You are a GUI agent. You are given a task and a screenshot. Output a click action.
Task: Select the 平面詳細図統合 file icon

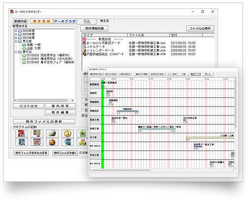click(x=84, y=54)
